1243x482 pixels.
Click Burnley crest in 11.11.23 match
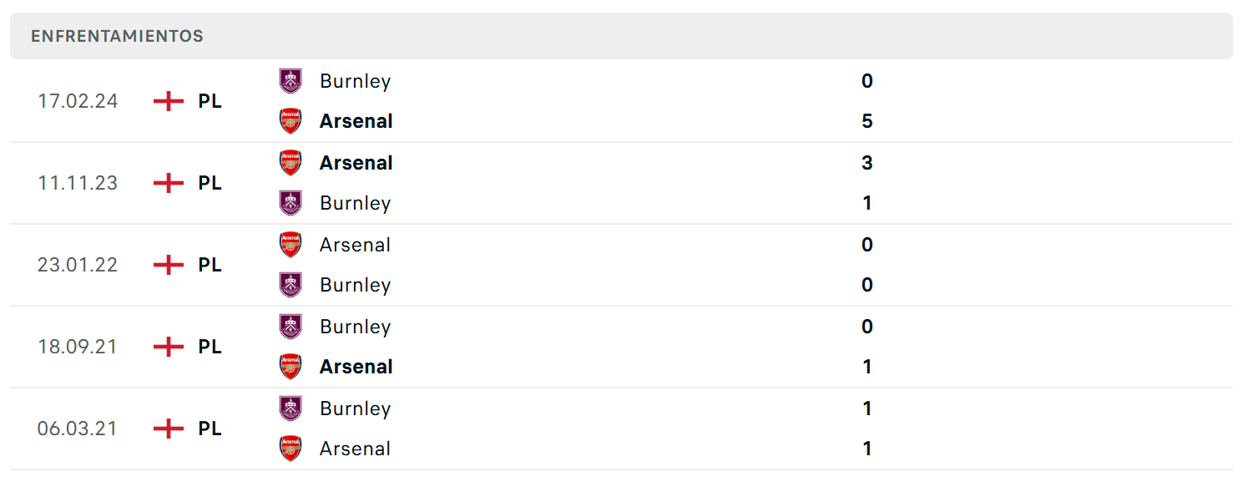coord(291,203)
